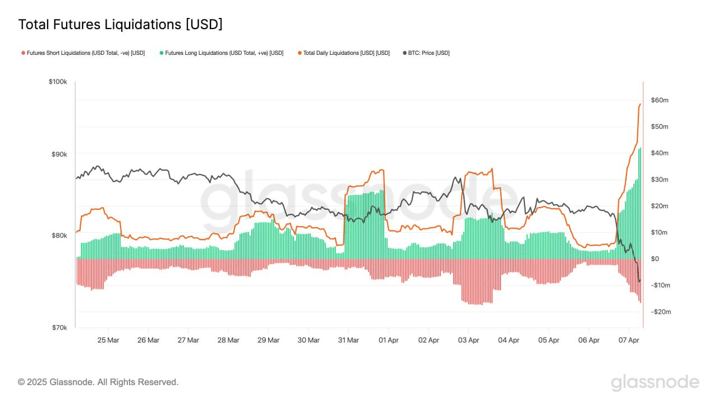
Task: Click the 25 Mar date axis label
Action: coord(108,340)
